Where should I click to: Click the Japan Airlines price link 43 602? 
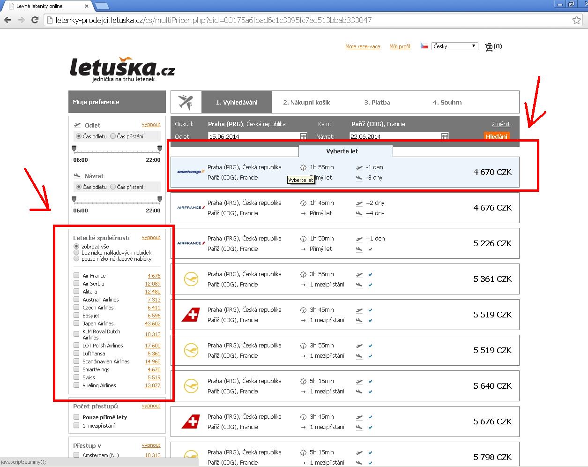point(153,324)
